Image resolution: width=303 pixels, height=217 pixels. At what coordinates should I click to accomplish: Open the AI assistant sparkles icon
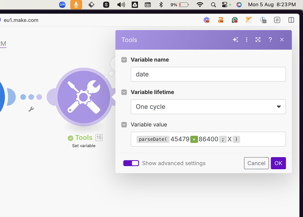point(236,40)
